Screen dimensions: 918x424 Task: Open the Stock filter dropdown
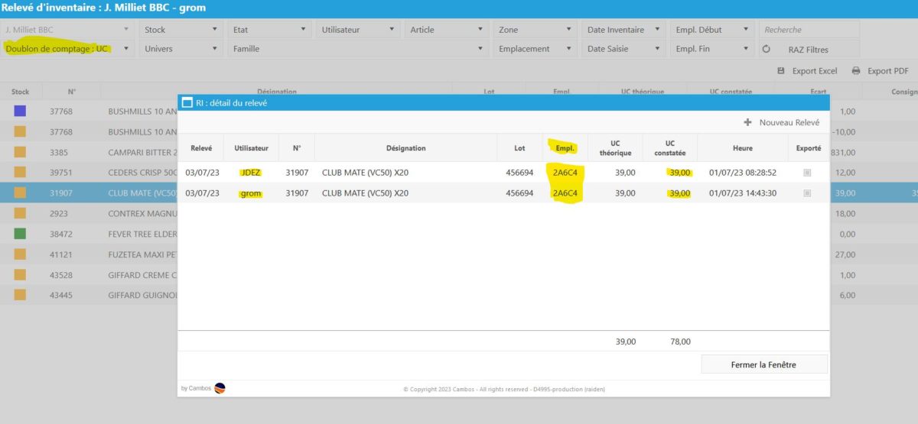pyautogui.click(x=181, y=30)
